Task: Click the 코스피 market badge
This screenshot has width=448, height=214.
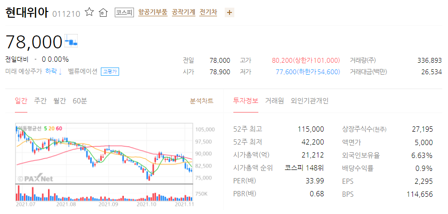Action: tap(124, 12)
